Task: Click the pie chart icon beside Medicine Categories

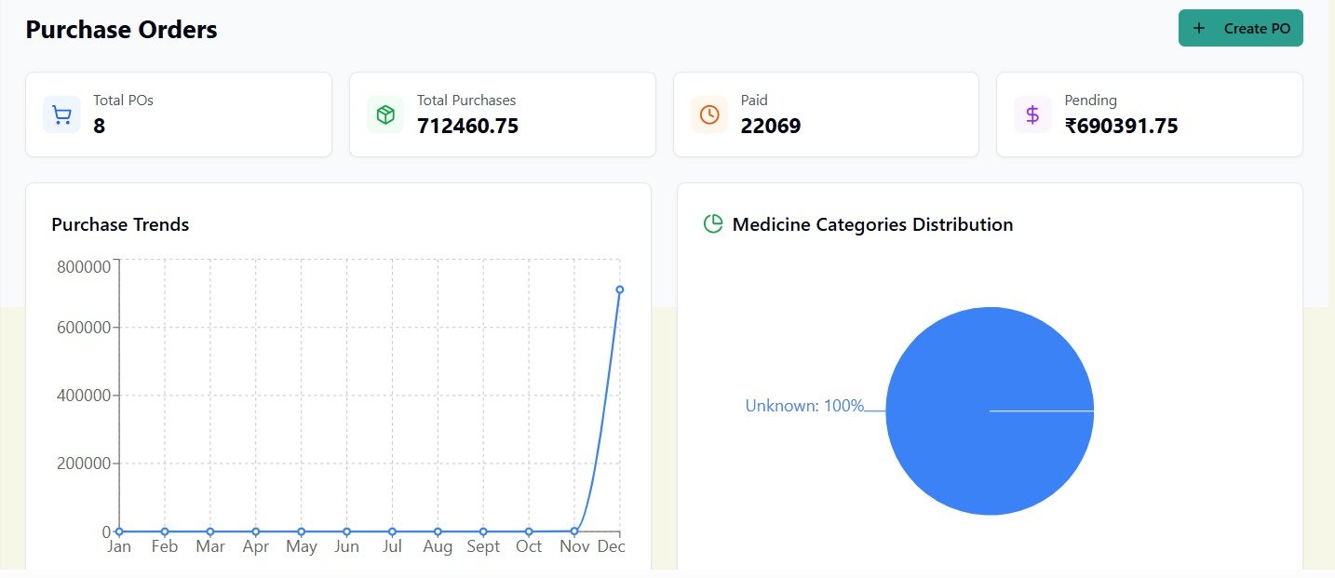Action: 713,224
